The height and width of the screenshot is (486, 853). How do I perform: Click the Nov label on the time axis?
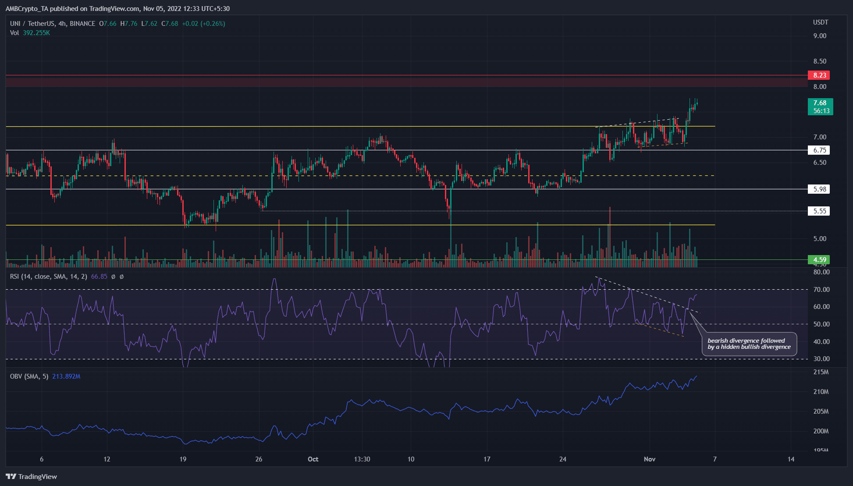[650, 459]
